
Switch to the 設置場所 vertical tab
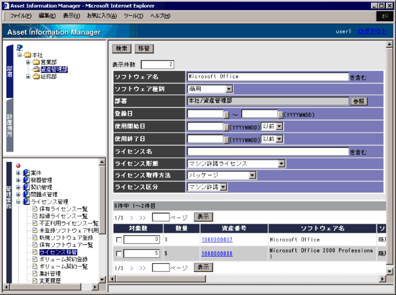(x=10, y=125)
